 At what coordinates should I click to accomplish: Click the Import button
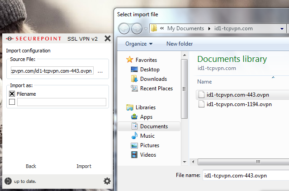pos(84,166)
